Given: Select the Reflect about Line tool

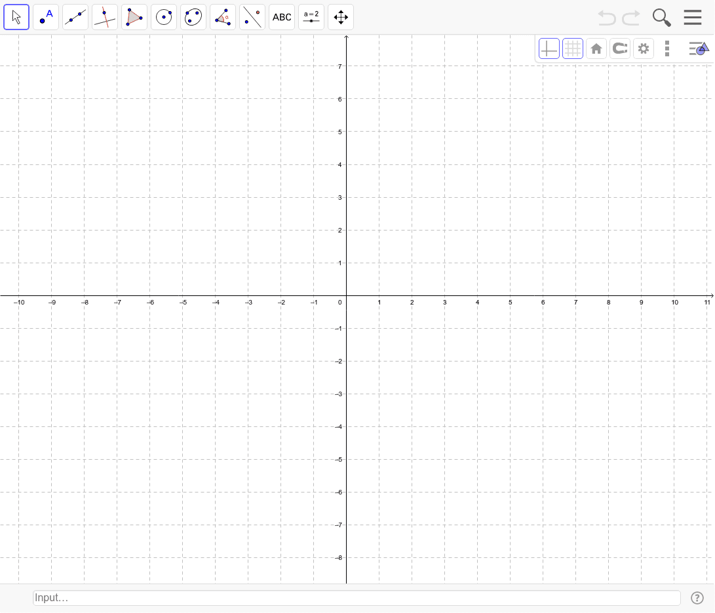Looking at the screenshot, I should tap(252, 17).
